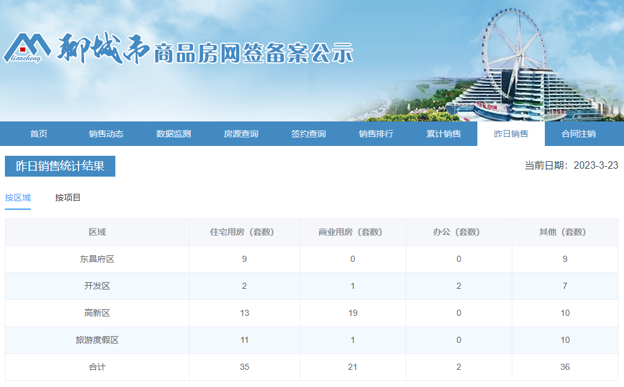Open the 数据监测 page
Viewport: 624px width, 387px height.
[x=172, y=134]
